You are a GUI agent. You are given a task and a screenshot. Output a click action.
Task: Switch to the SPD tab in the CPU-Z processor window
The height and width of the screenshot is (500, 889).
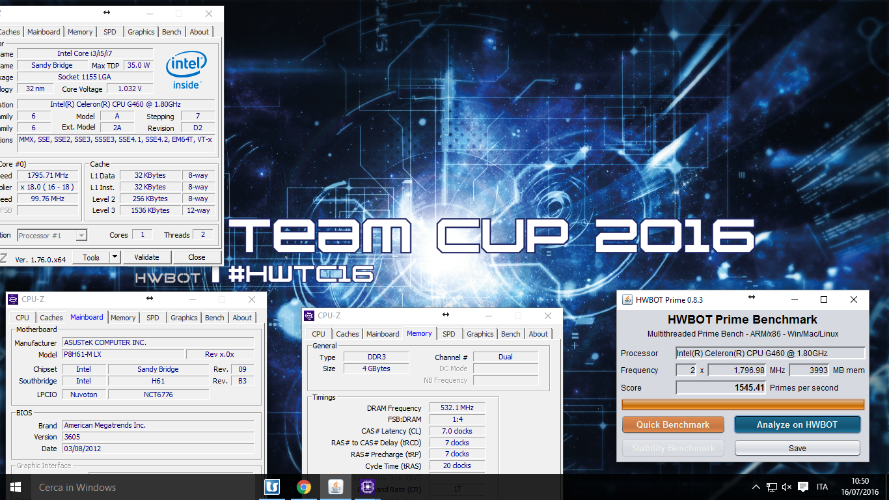(110, 32)
